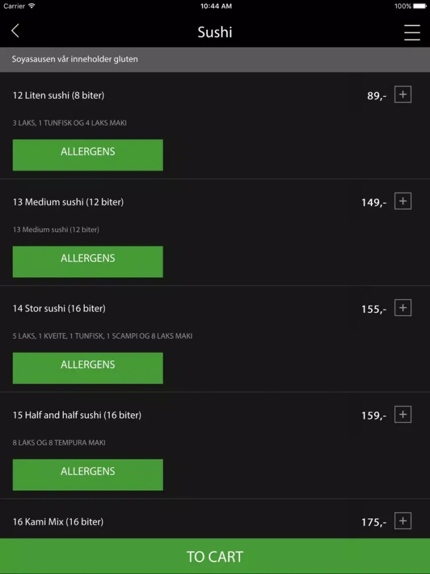
Task: Tap the battery status indicator
Action: point(420,6)
